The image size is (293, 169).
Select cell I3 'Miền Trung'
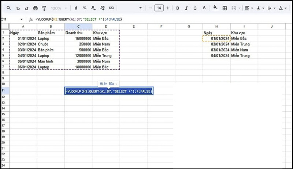pos(244,44)
